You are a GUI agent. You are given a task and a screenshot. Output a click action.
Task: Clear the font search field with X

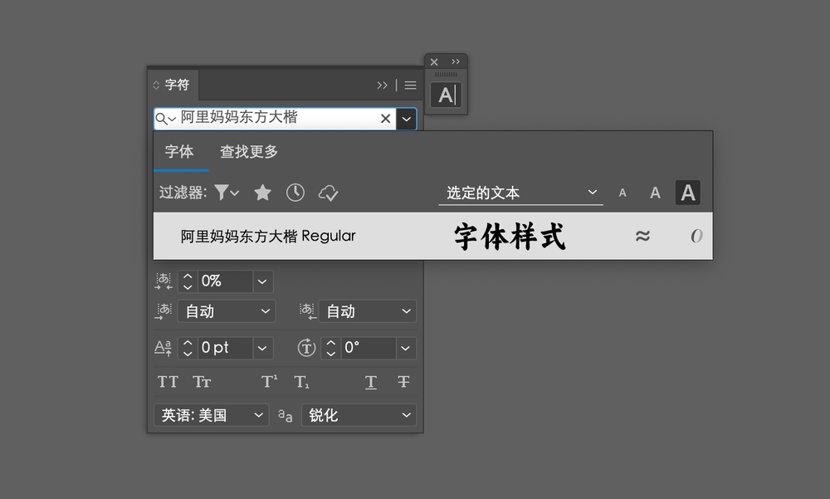tap(385, 119)
